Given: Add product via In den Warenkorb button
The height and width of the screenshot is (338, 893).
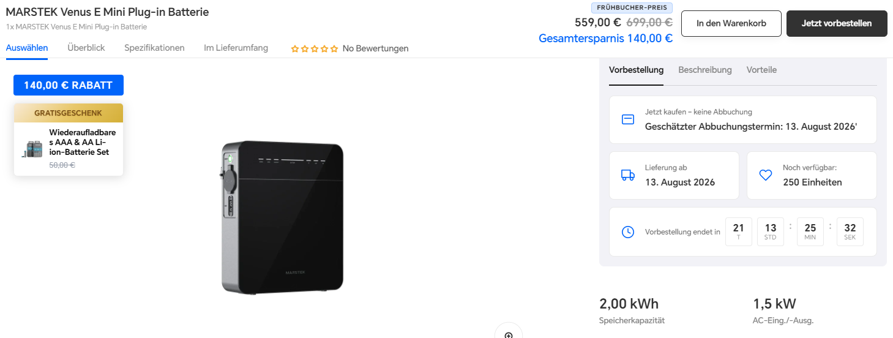Looking at the screenshot, I should pyautogui.click(x=731, y=23).
